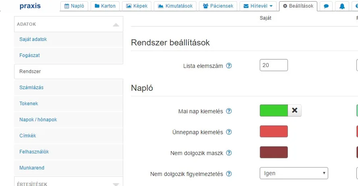Show help for Ünnepnap kiemelés
Image resolution: width=358 pixels, height=186 pixels.
229,132
